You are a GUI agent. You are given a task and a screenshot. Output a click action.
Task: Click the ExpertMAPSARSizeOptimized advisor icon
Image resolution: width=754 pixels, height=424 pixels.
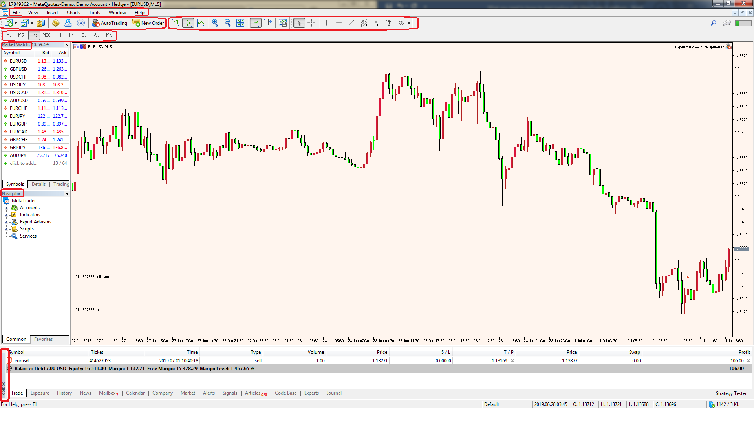pos(729,47)
